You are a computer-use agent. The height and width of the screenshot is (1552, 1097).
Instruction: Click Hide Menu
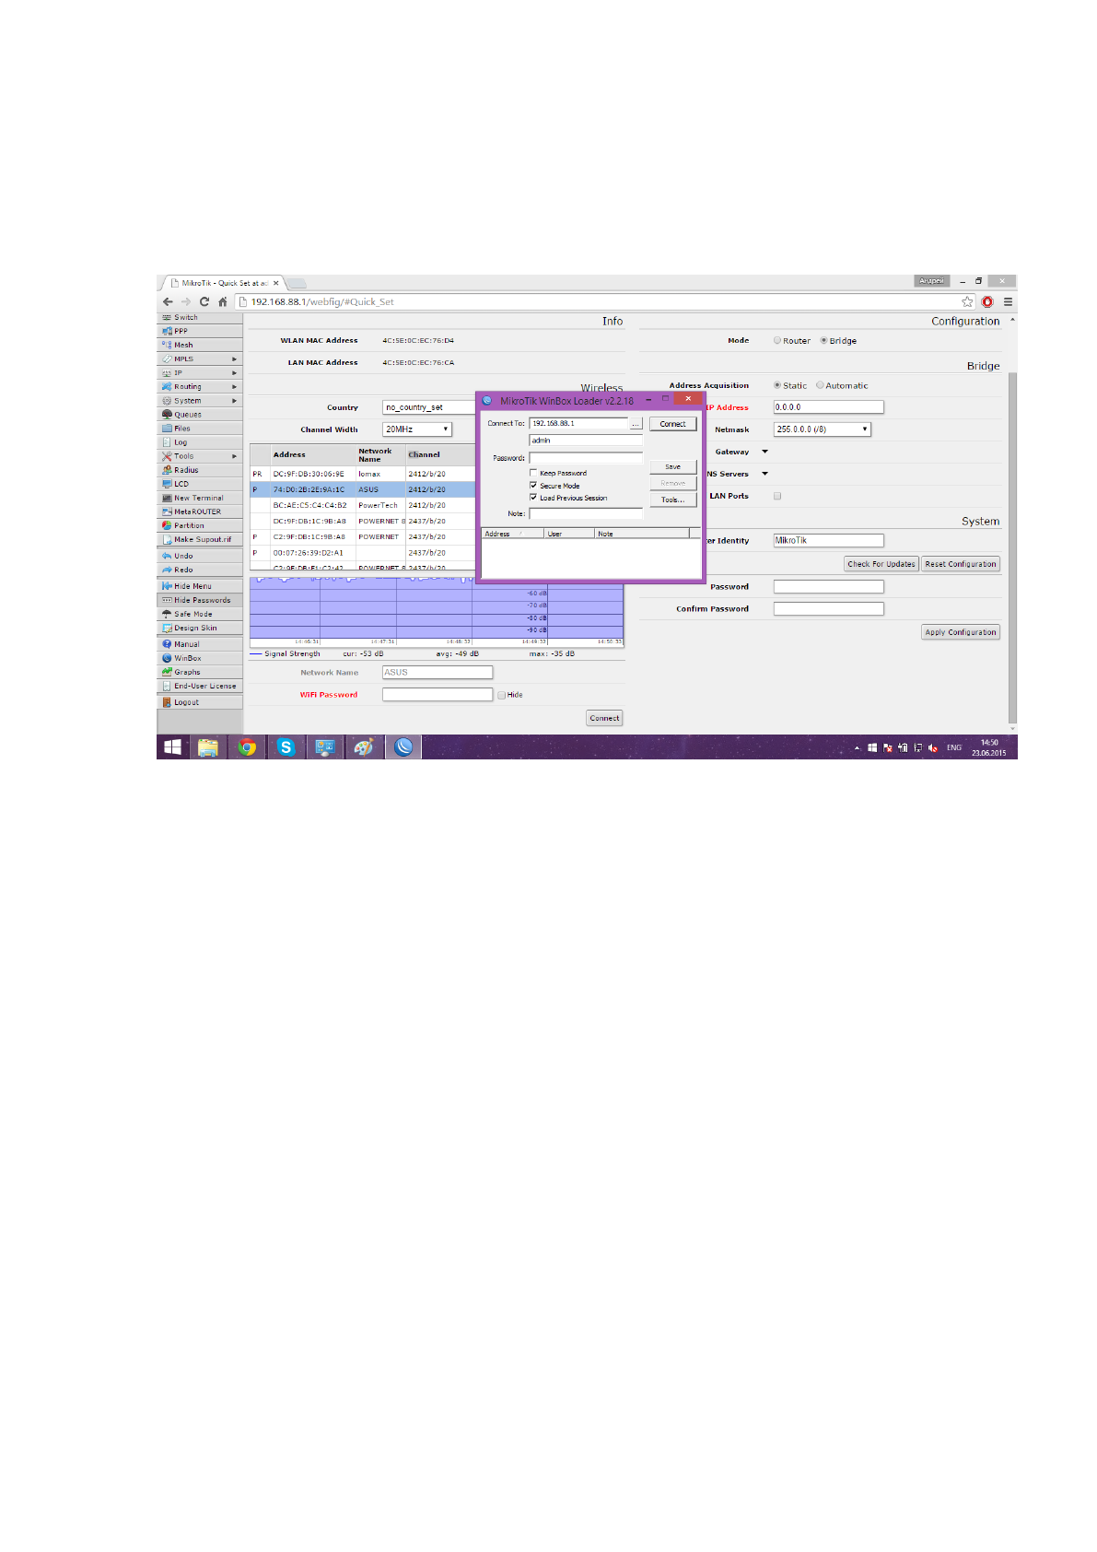(x=200, y=586)
